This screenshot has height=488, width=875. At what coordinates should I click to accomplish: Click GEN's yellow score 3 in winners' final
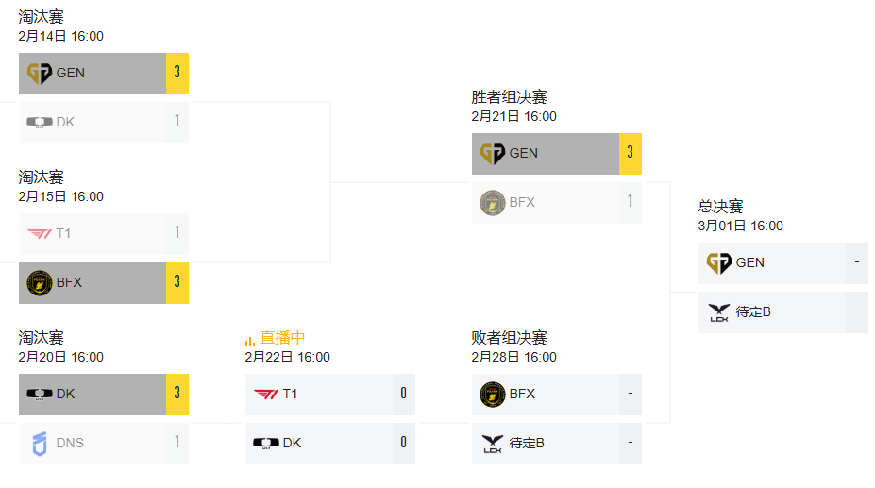[630, 153]
